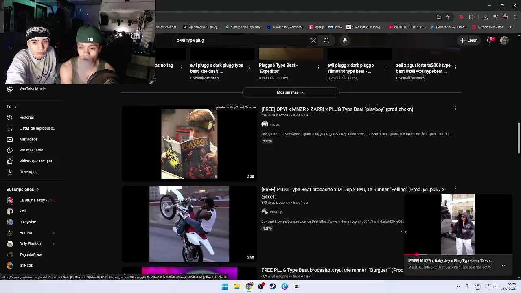Click the Crear button

tap(468, 40)
